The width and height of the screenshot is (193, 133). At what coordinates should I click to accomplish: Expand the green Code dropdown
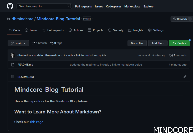(x=180, y=43)
